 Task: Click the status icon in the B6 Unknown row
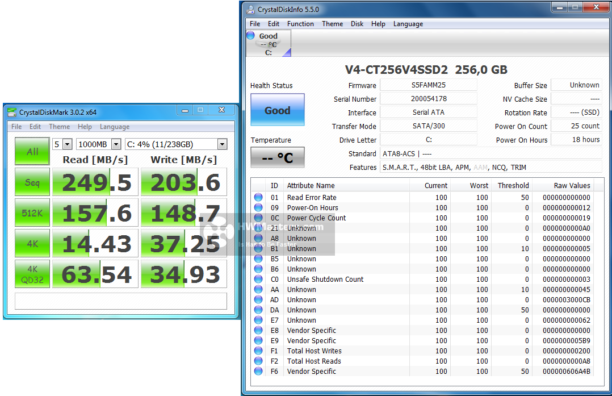258,269
